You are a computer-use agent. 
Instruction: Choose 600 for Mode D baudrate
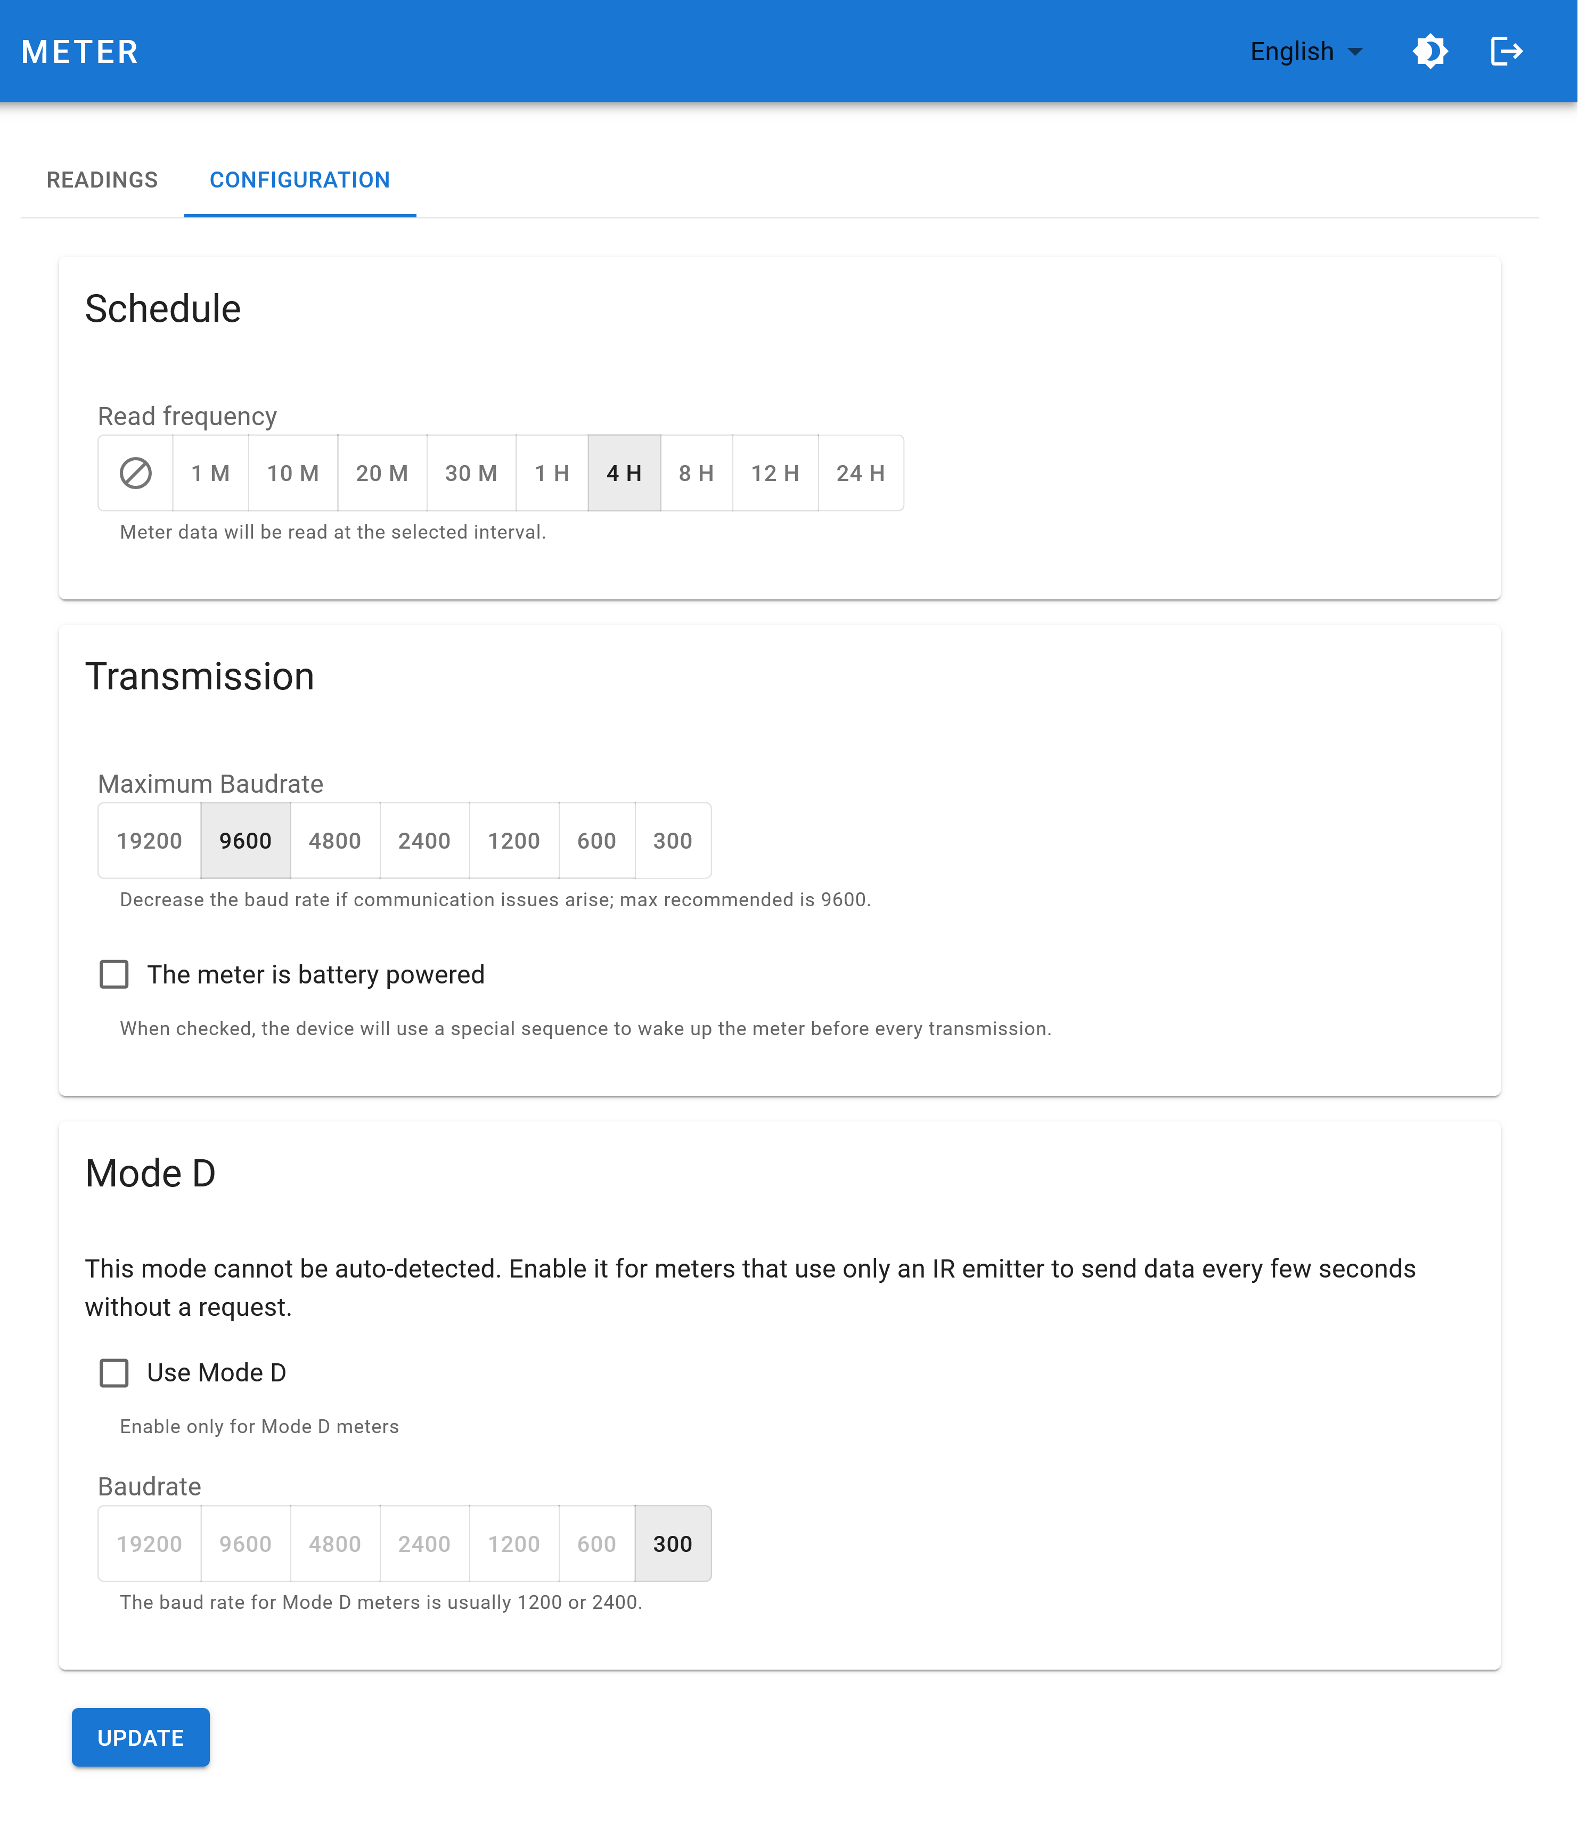[x=596, y=1543]
